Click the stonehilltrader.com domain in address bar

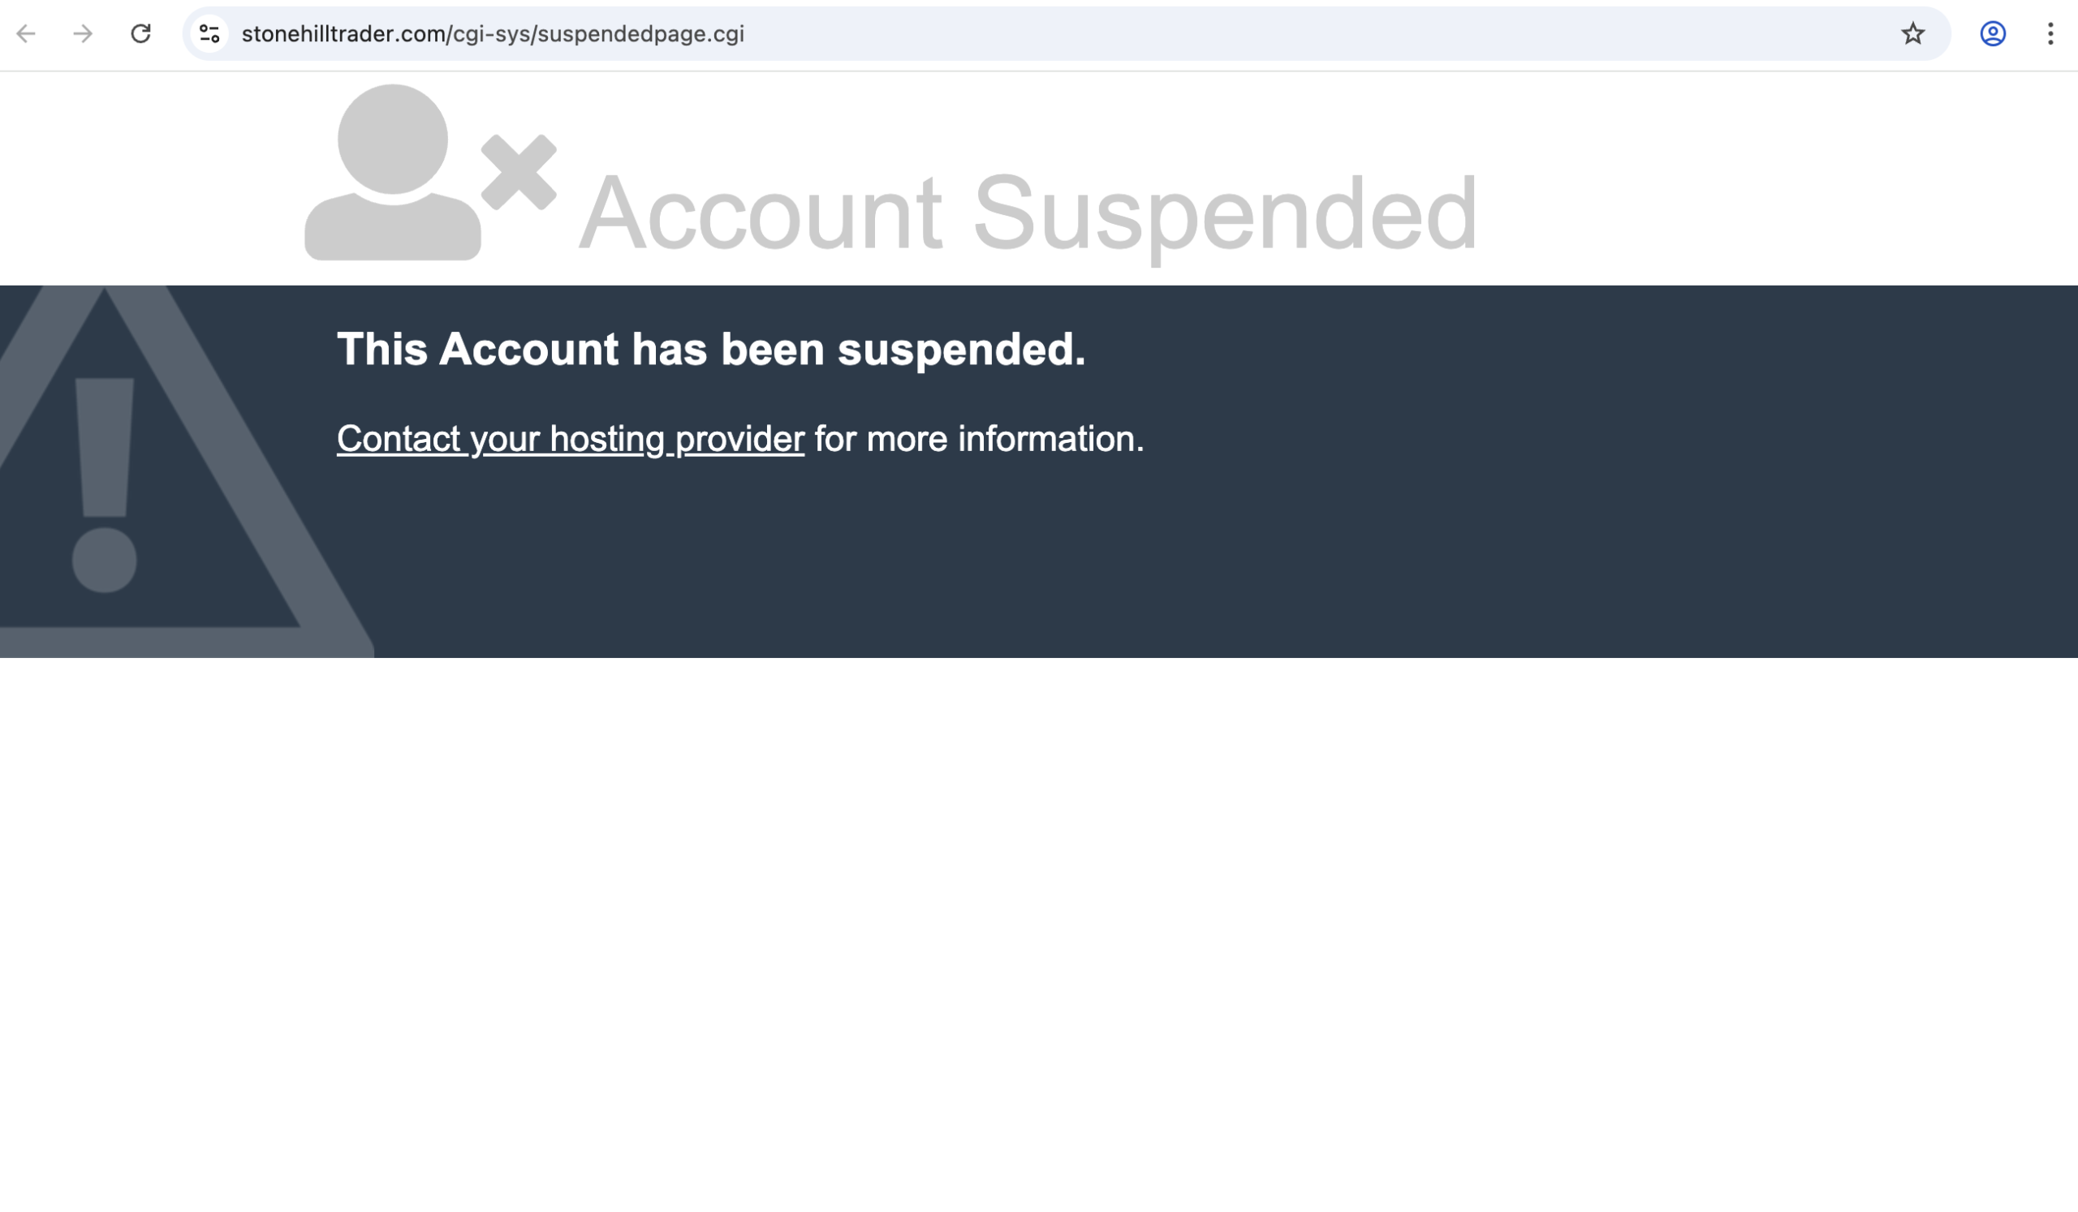click(x=343, y=34)
